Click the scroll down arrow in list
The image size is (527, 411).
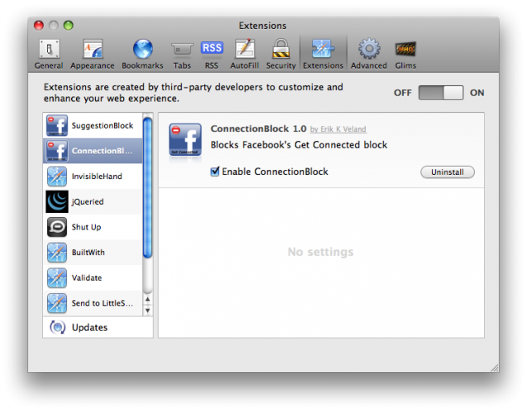point(147,311)
